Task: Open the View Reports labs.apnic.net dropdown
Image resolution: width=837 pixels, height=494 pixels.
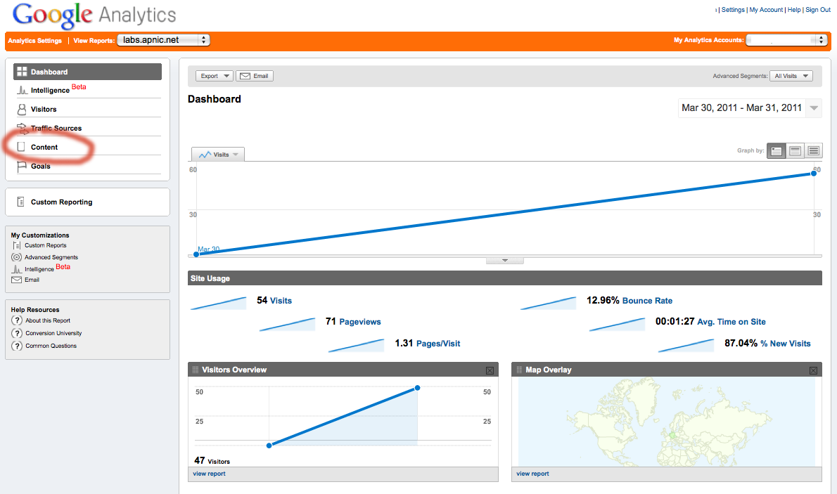Action: [x=163, y=40]
